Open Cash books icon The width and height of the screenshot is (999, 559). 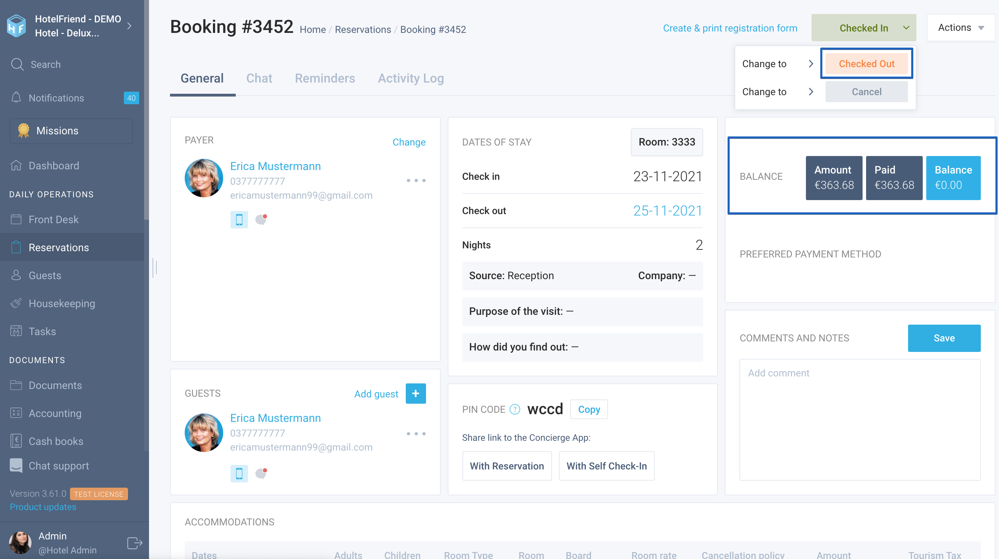(x=16, y=441)
